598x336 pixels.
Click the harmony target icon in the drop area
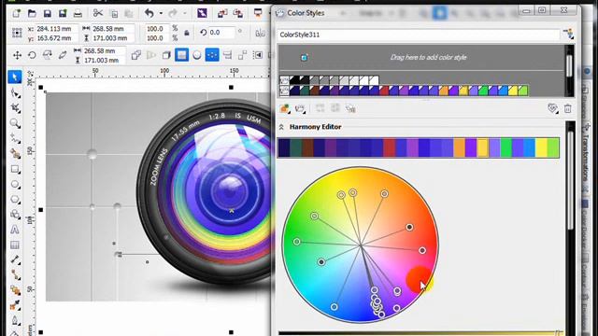[x=304, y=58]
